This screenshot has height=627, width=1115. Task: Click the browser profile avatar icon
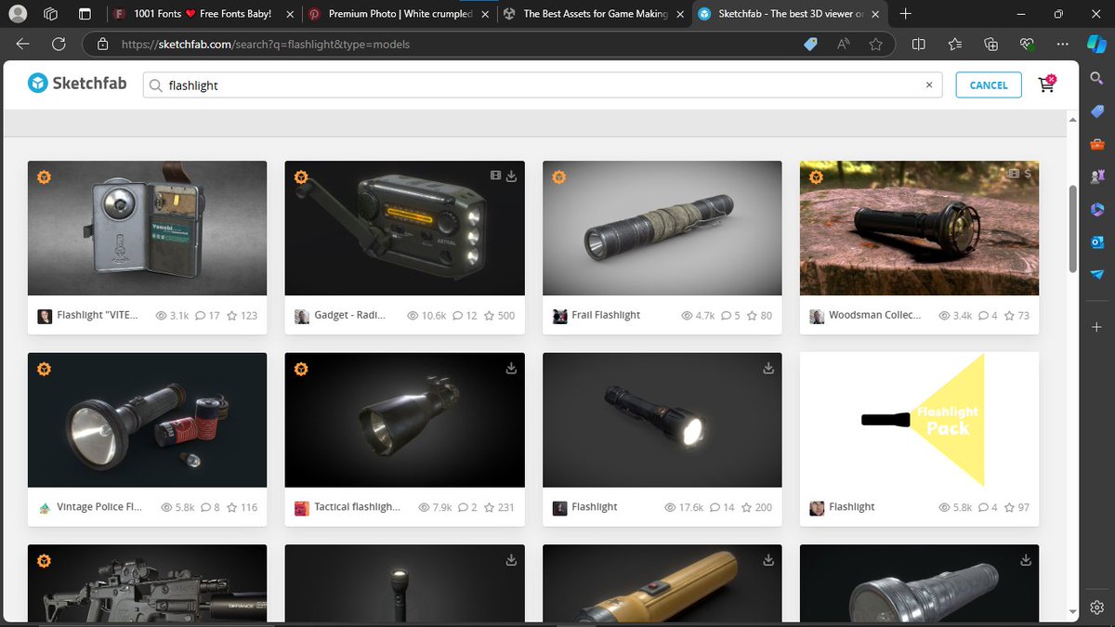[x=17, y=14]
